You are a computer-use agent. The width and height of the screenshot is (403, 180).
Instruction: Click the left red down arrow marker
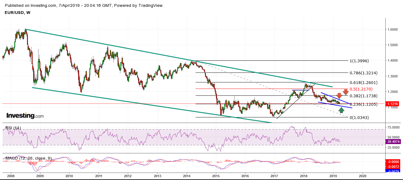(x=339, y=96)
